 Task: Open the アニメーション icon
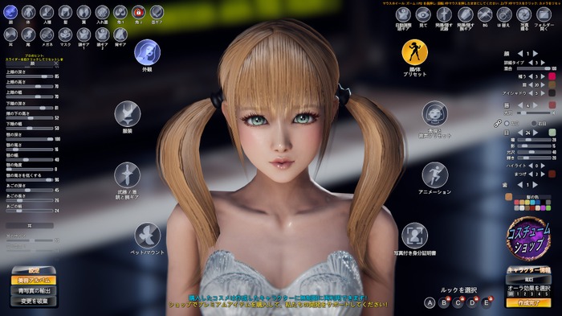[435, 174]
